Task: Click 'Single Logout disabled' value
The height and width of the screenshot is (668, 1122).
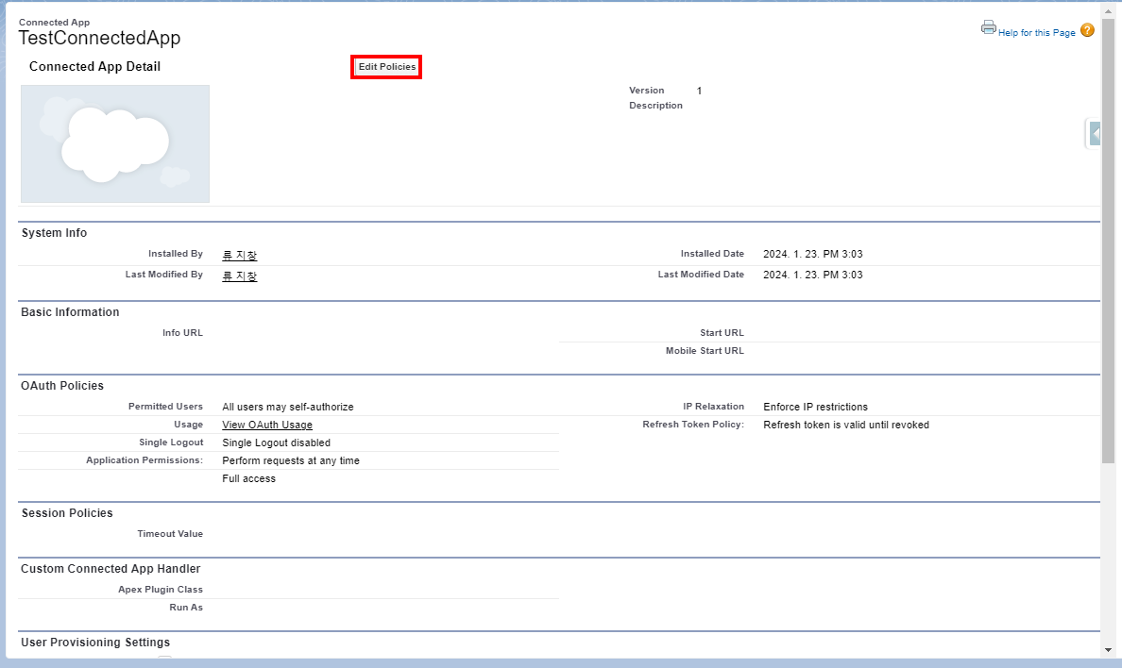Action: 276,443
